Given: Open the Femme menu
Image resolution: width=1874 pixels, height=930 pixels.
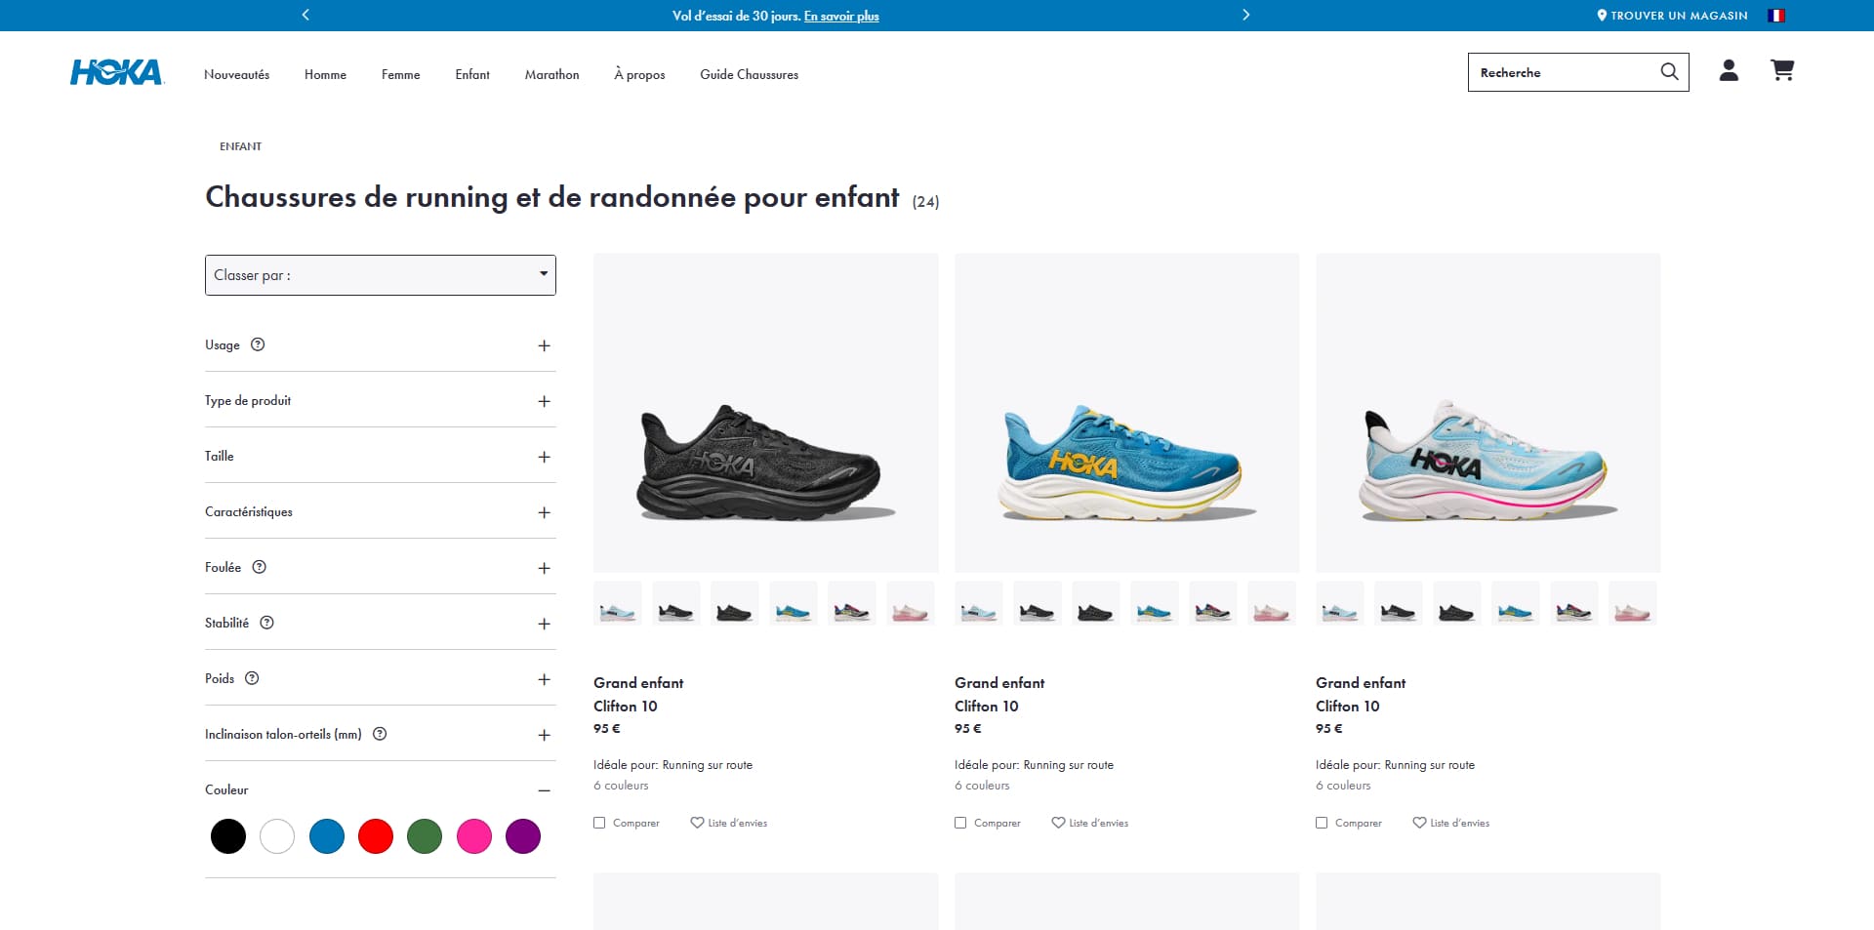Looking at the screenshot, I should click(400, 74).
